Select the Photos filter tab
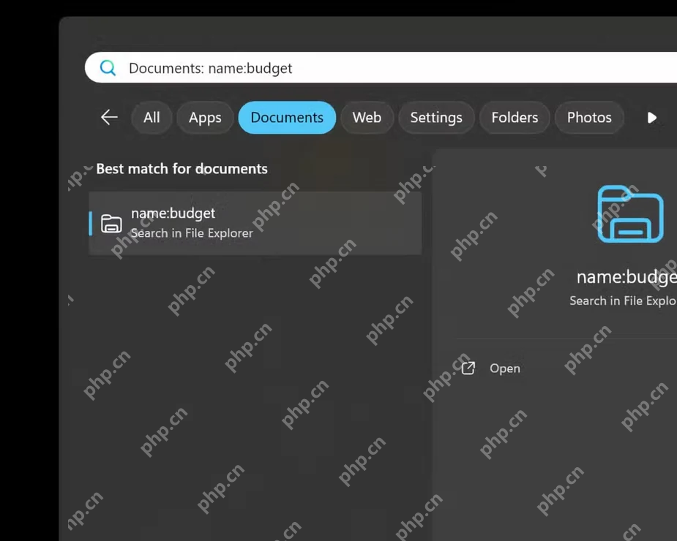The height and width of the screenshot is (541, 677). (589, 118)
